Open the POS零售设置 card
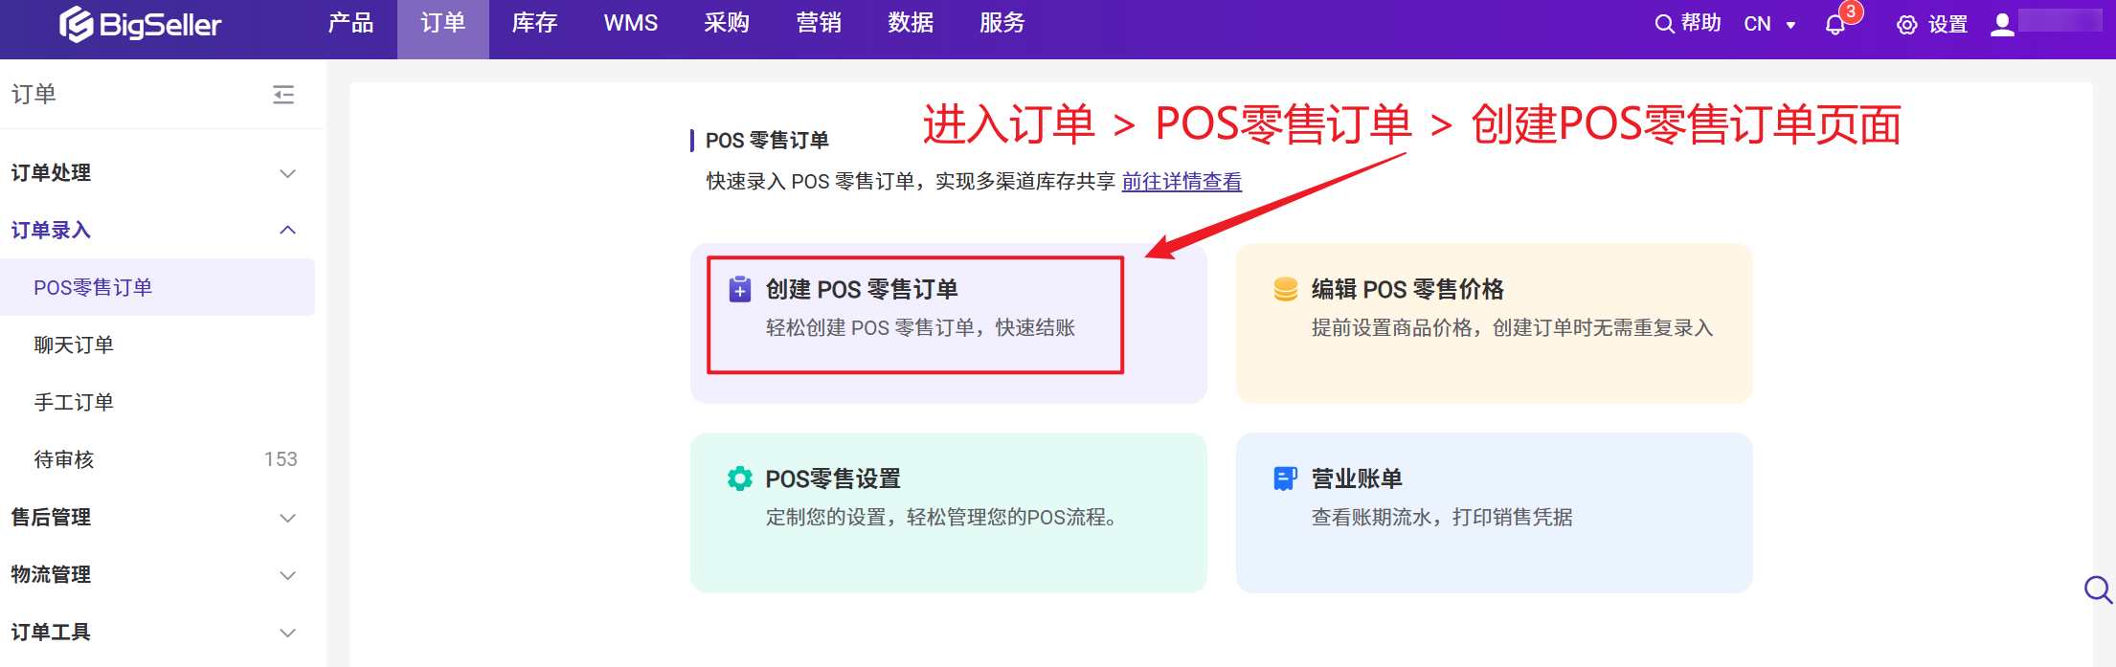 pyautogui.click(x=949, y=513)
